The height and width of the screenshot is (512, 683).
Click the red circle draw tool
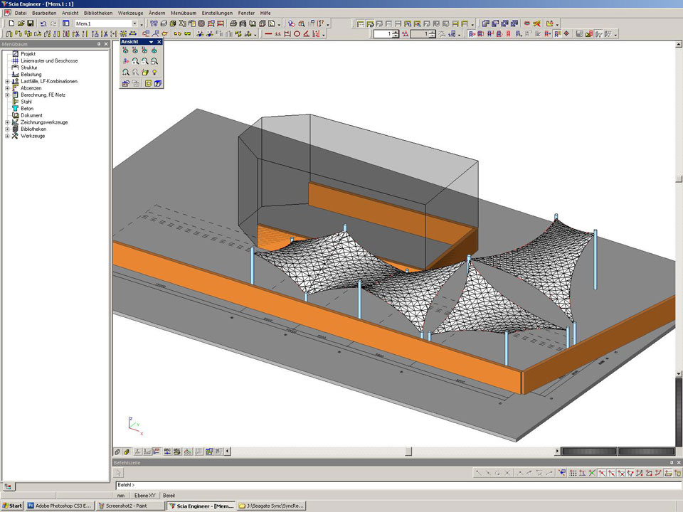[297, 33]
